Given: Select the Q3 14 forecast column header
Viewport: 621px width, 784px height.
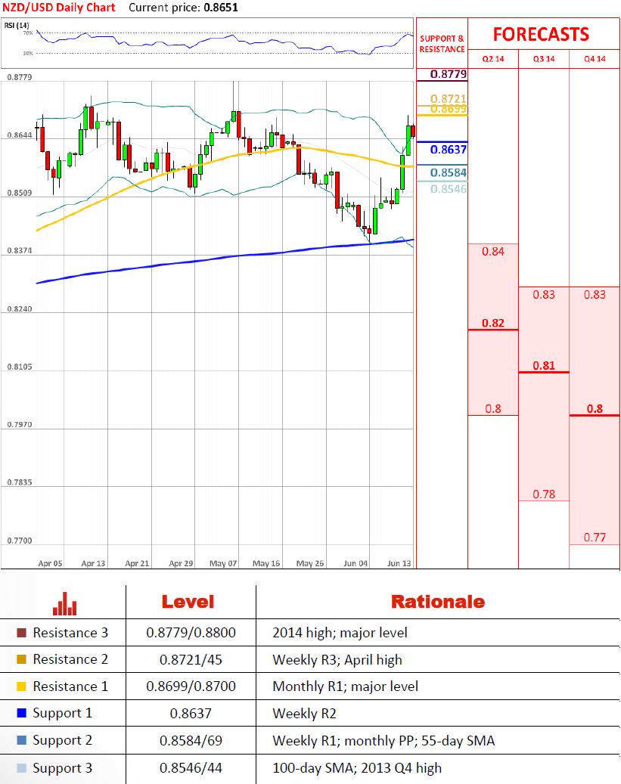Looking at the screenshot, I should tap(544, 58).
